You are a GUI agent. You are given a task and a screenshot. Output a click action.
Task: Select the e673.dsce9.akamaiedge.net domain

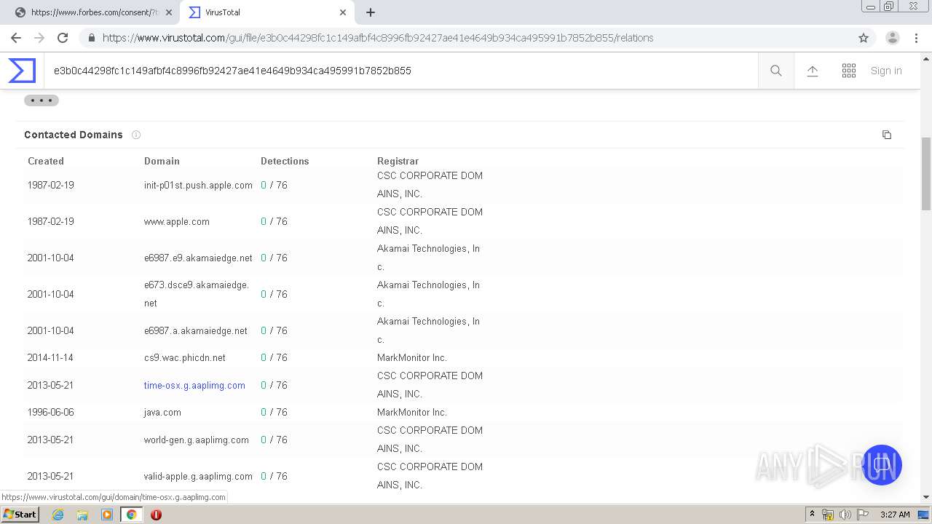[x=197, y=294]
